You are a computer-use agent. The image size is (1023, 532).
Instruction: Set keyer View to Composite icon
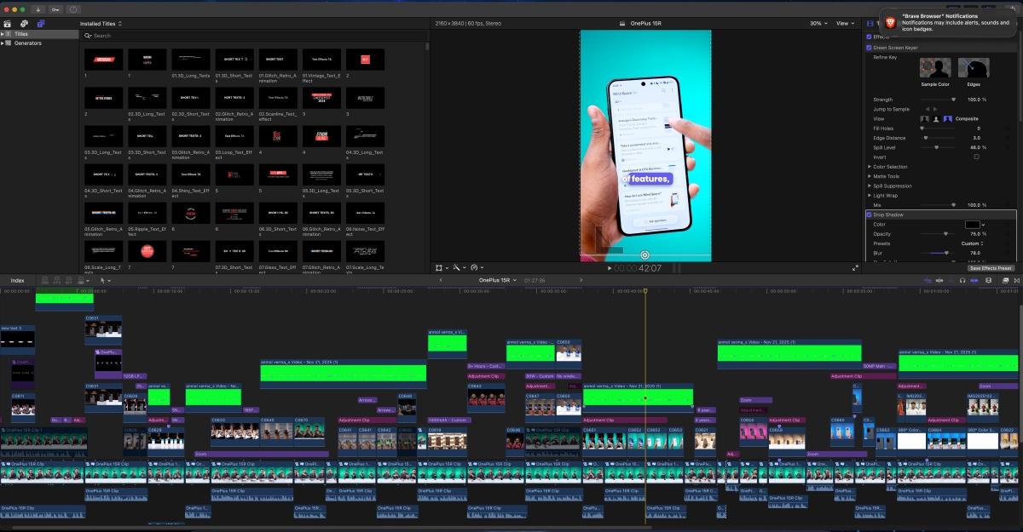948,118
